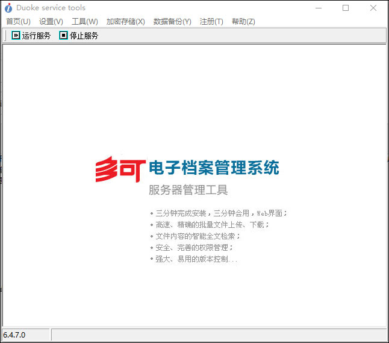
Task: Click the 停止服务 (stop service) toolbar icon
Action: (64, 36)
